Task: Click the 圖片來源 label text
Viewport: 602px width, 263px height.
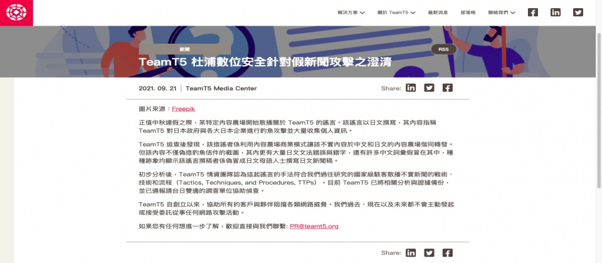Action: point(155,109)
